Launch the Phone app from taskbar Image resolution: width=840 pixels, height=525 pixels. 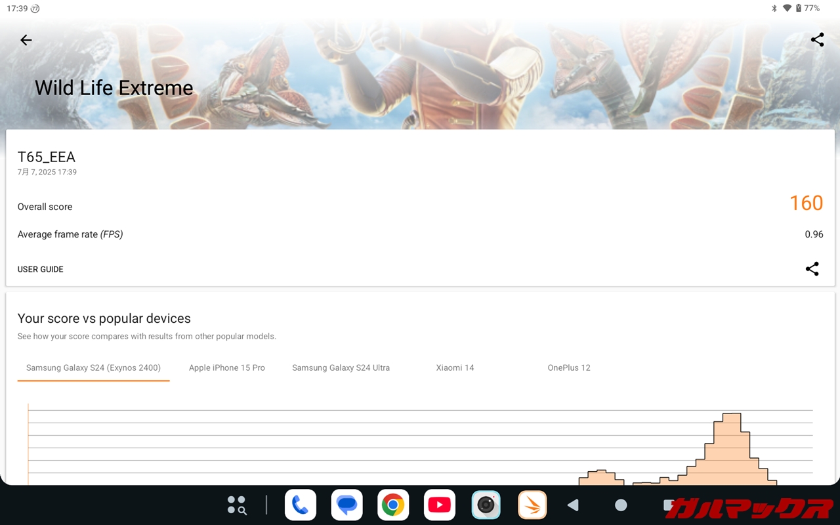tap(300, 505)
